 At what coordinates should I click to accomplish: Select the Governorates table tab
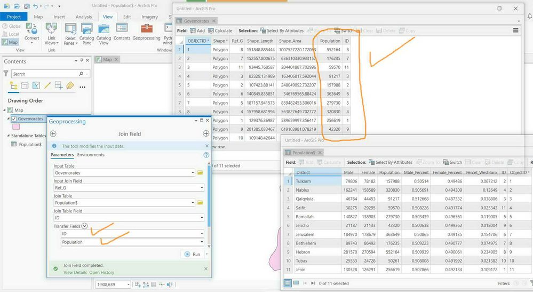(196, 21)
